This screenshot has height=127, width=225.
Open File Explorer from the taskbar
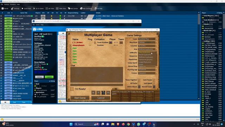113,124
